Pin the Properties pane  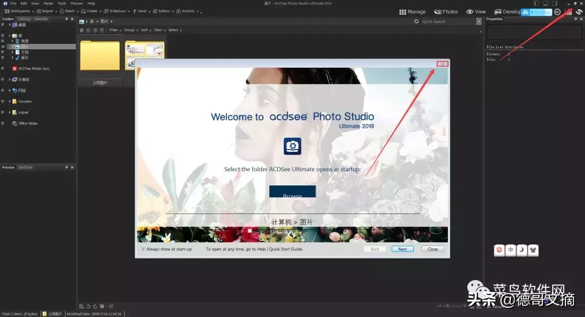pyautogui.click(x=575, y=19)
